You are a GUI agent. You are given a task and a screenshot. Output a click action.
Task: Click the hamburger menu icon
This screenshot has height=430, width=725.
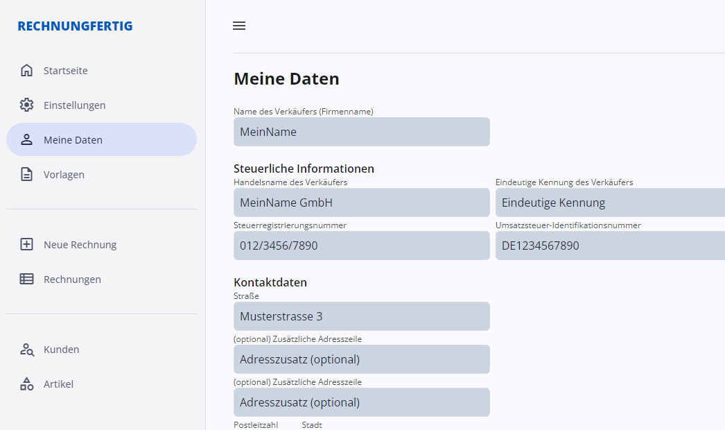pos(239,26)
